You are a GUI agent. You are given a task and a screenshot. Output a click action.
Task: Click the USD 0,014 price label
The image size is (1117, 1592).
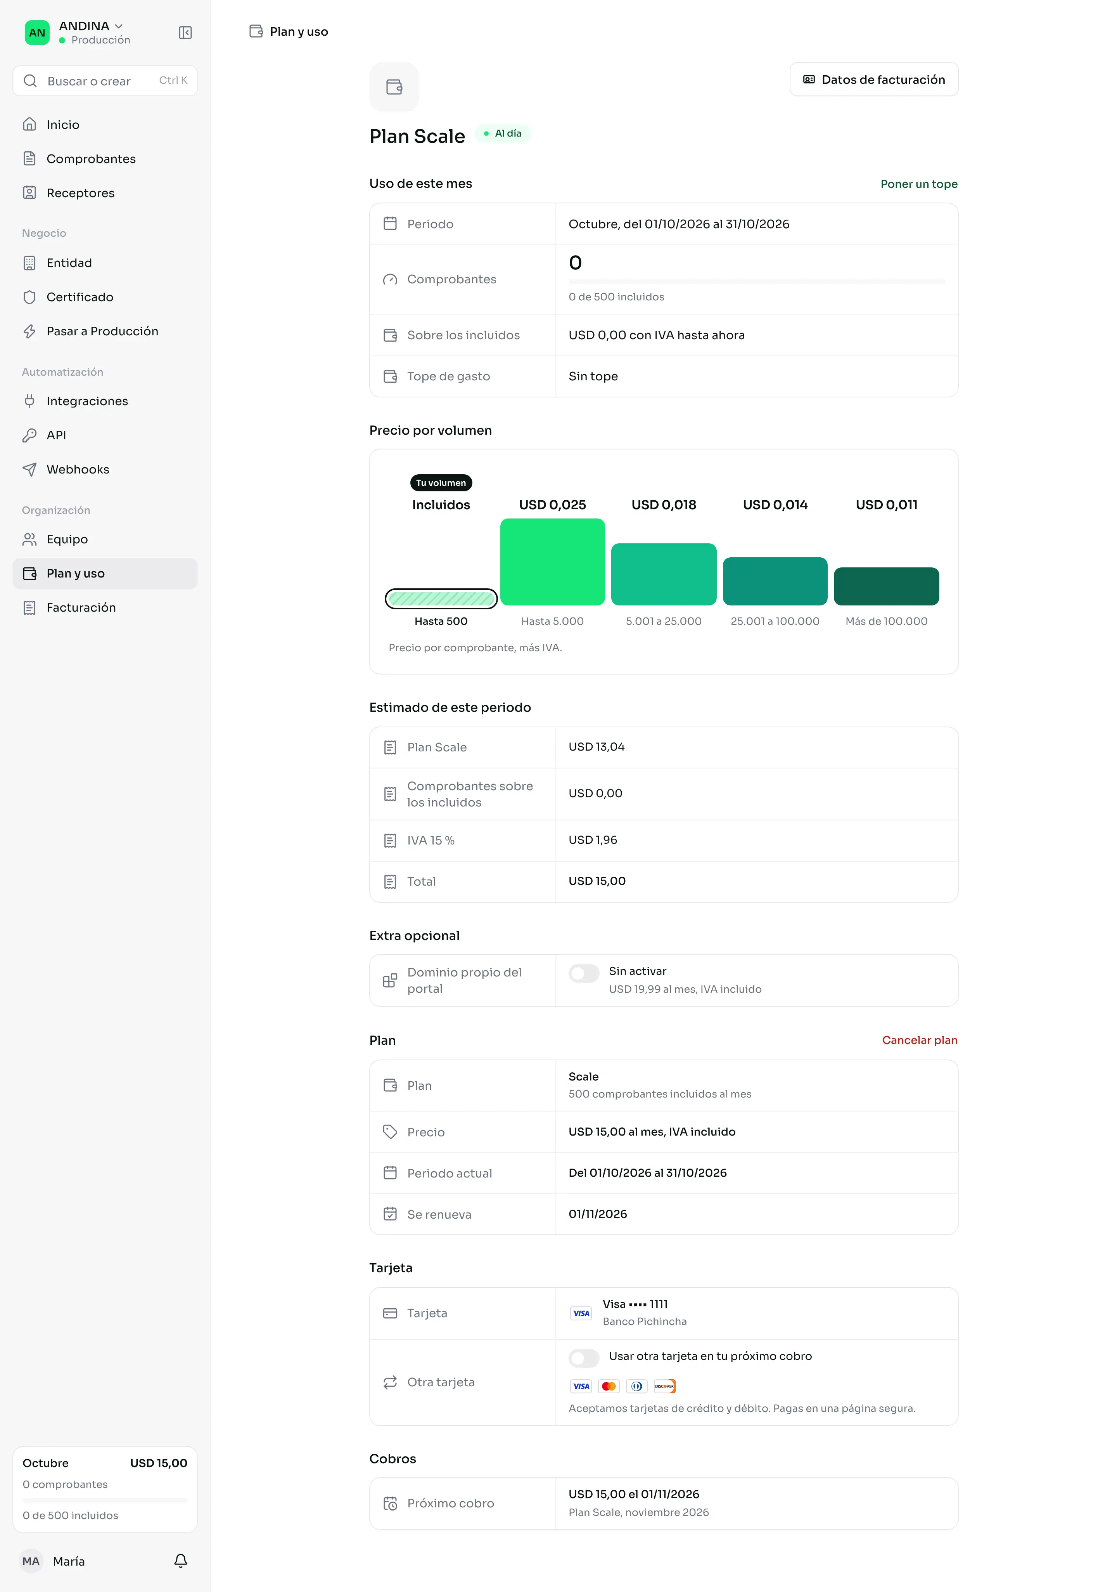click(x=775, y=505)
